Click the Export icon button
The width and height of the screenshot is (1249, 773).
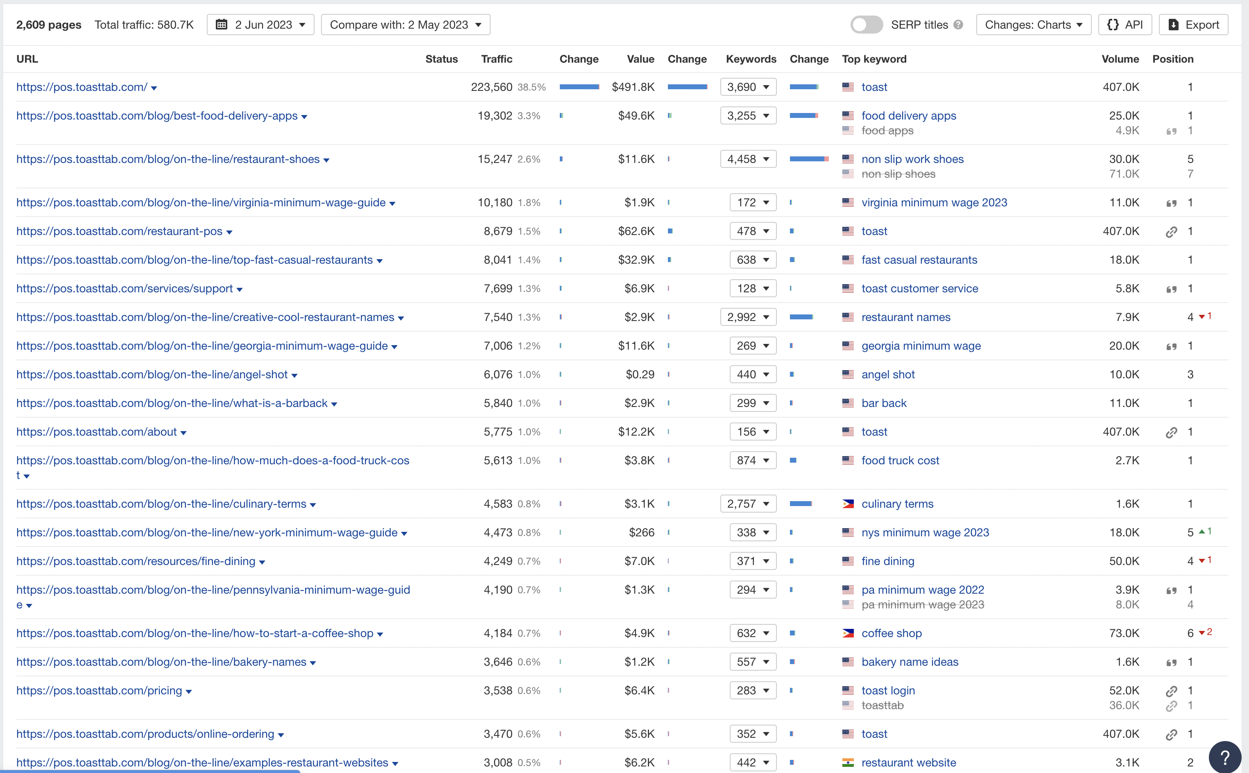tap(1174, 24)
